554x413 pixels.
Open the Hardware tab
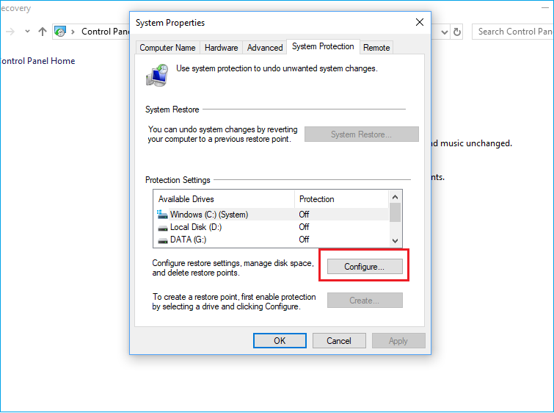tap(221, 48)
